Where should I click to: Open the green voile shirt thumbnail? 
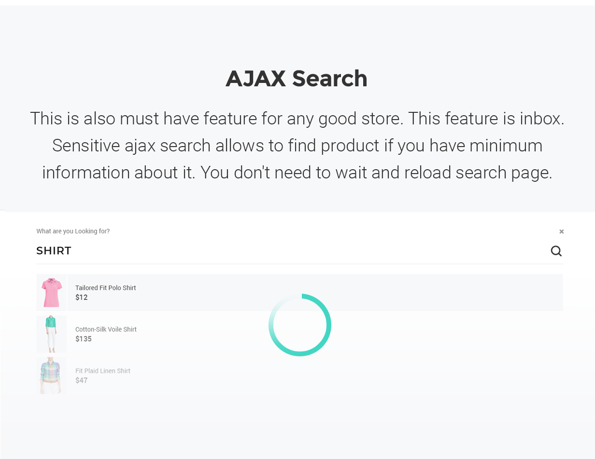tap(51, 334)
